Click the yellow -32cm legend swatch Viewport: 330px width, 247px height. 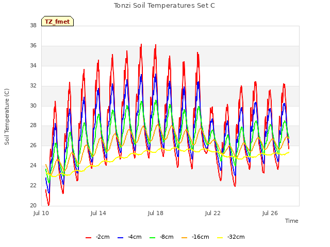(220, 238)
